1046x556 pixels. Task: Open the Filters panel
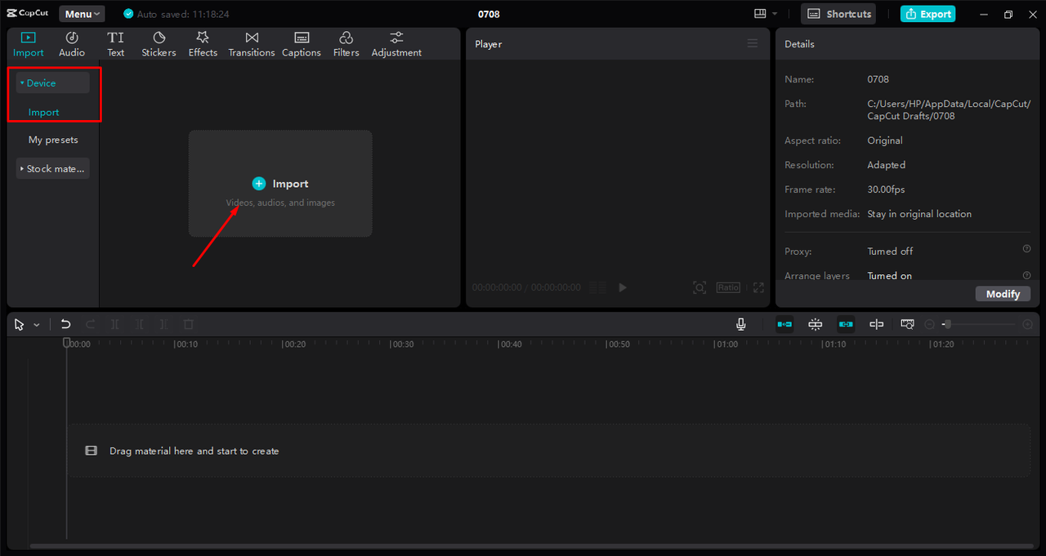(346, 44)
